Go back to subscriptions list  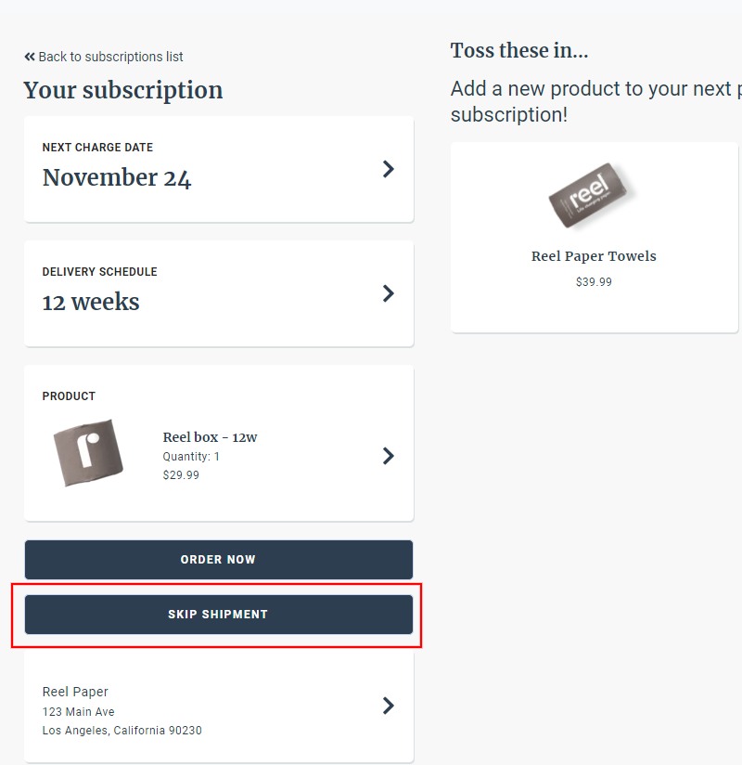[x=110, y=57]
